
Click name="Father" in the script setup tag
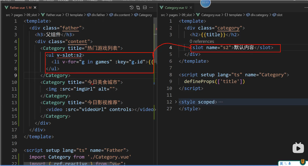pyautogui.click(x=108, y=150)
